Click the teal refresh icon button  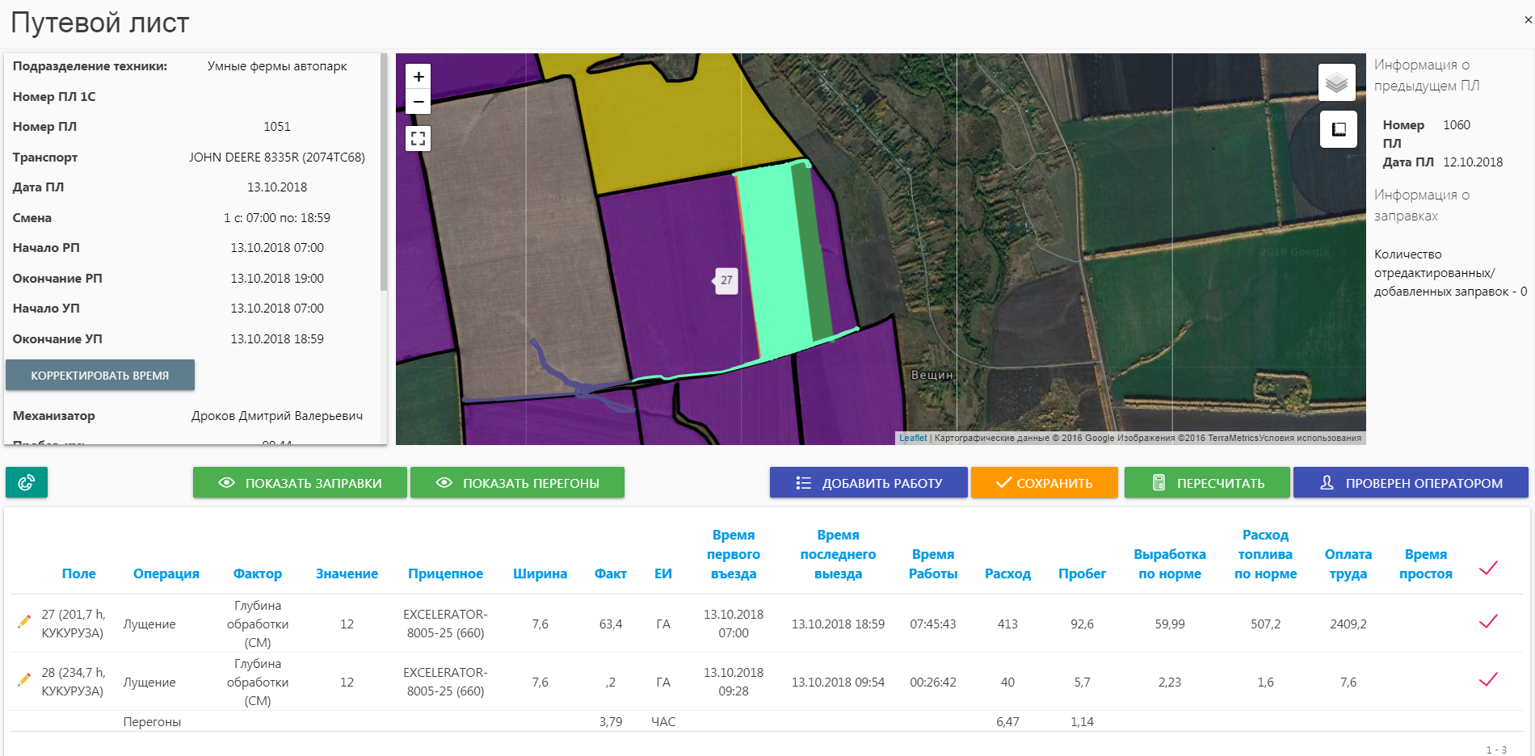[x=27, y=482]
